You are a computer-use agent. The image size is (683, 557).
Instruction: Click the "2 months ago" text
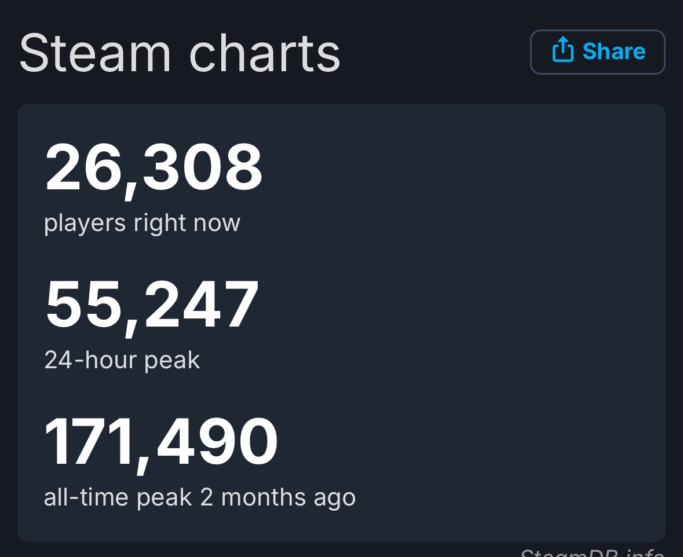point(277,497)
